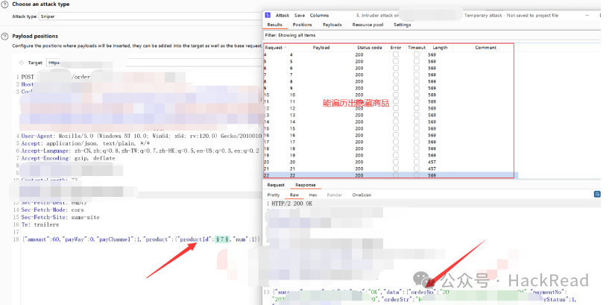Switch to the Payloads tab

[332, 25]
